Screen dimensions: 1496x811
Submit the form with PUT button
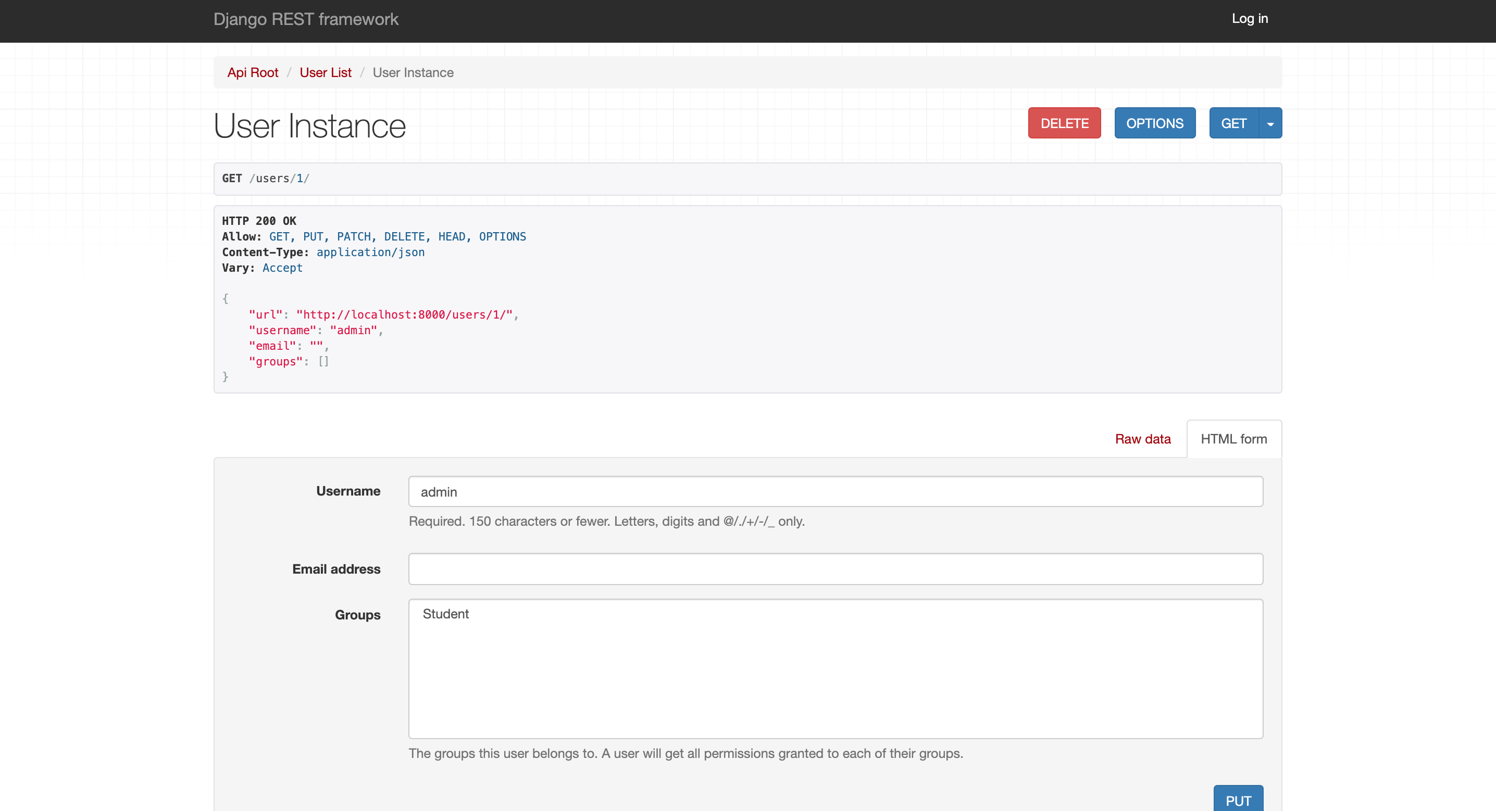[x=1238, y=800]
